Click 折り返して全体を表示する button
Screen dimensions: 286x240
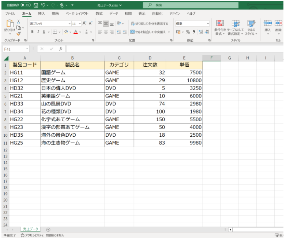149,24
